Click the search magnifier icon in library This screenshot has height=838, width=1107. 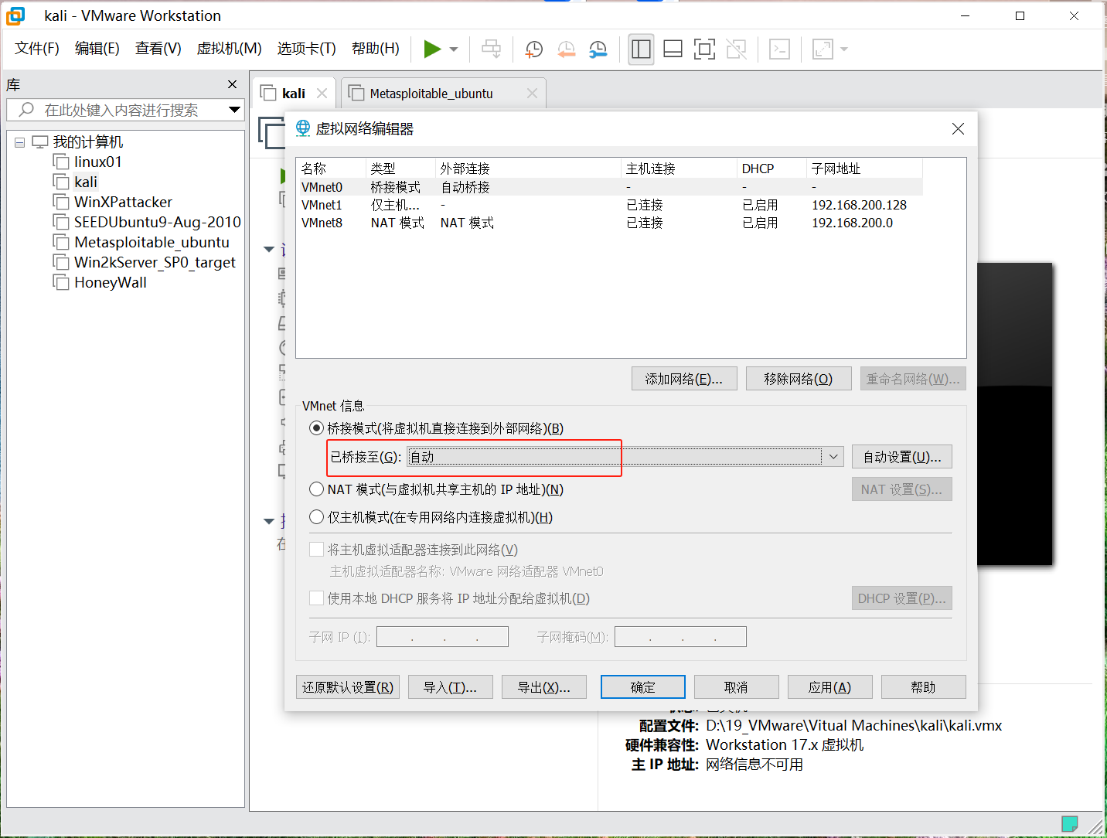(26, 110)
